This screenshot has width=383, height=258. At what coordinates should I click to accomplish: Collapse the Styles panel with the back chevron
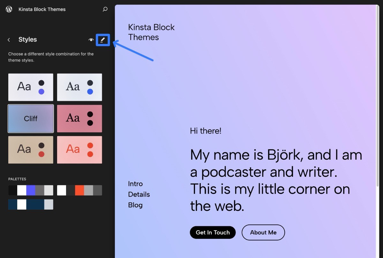pos(9,39)
